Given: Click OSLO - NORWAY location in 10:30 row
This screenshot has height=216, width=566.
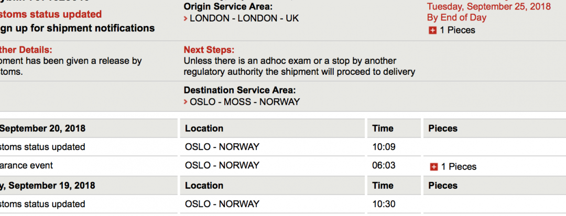Looking at the screenshot, I should [222, 204].
